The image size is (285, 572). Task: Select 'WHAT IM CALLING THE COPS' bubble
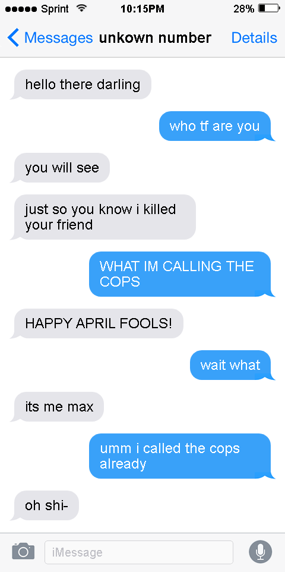coord(182,274)
